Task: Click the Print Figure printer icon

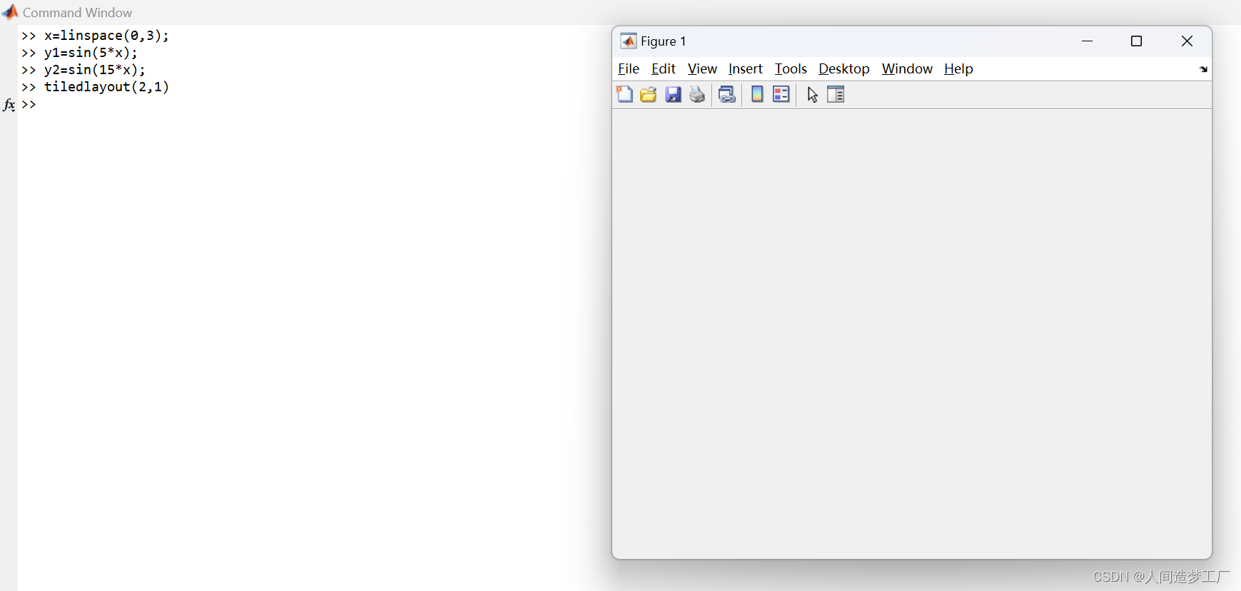Action: [x=697, y=94]
